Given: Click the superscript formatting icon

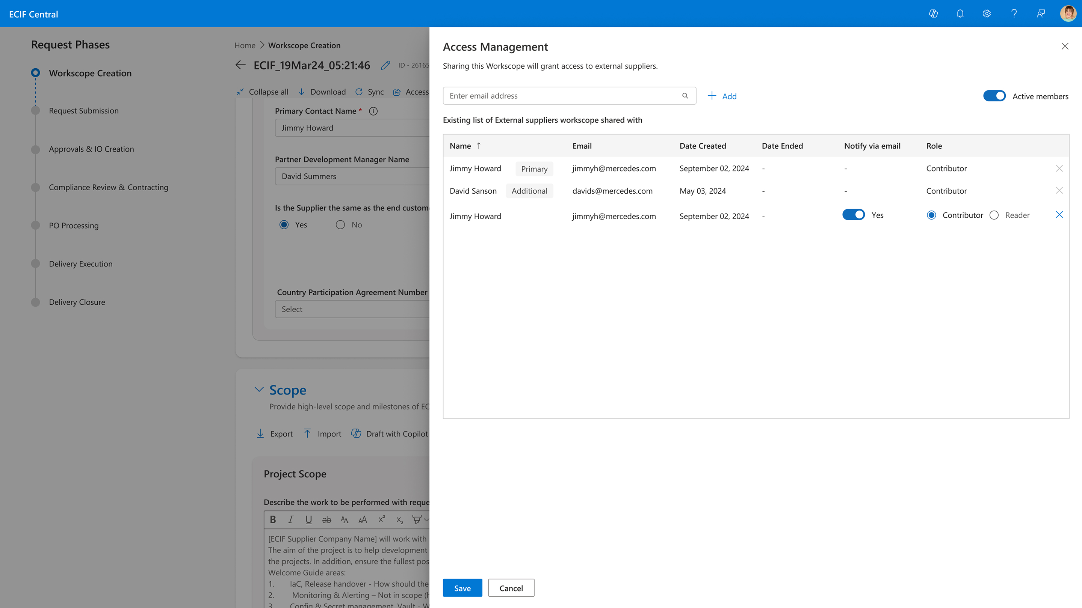Looking at the screenshot, I should [x=381, y=519].
